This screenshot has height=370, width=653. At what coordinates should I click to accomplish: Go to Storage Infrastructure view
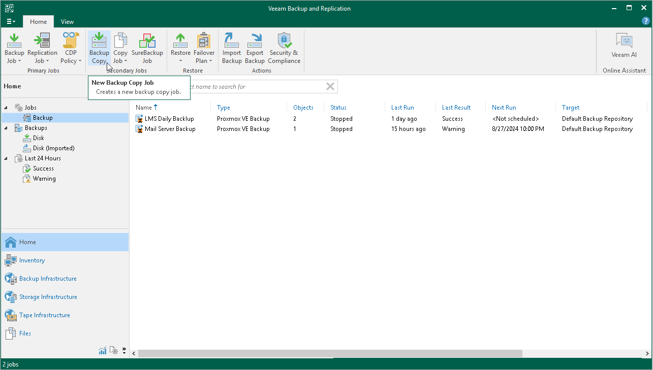pyautogui.click(x=65, y=297)
